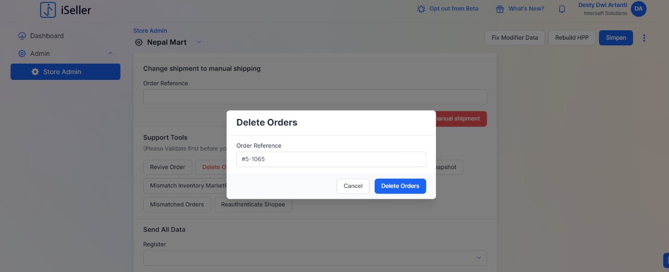Open the three-dot more options menu
The width and height of the screenshot is (669, 272).
click(644, 38)
